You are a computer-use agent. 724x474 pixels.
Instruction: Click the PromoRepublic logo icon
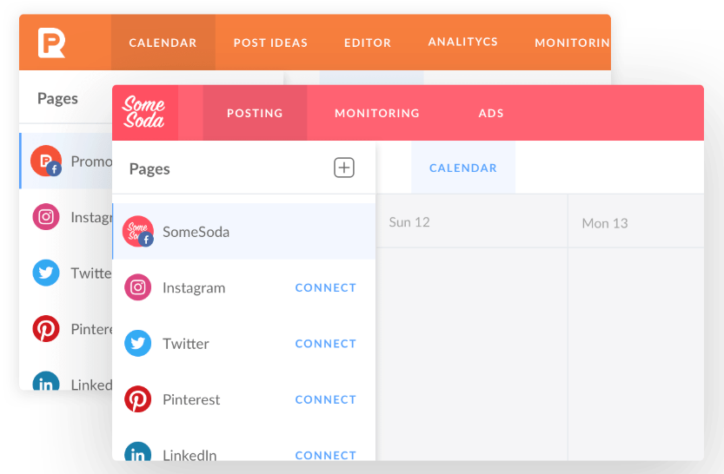[51, 43]
